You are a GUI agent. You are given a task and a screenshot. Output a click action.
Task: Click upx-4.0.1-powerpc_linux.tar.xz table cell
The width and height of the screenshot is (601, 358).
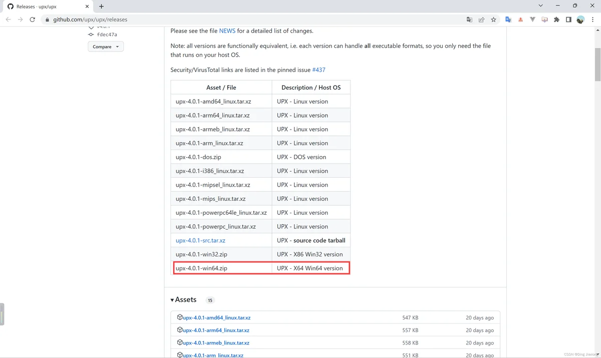point(221,226)
